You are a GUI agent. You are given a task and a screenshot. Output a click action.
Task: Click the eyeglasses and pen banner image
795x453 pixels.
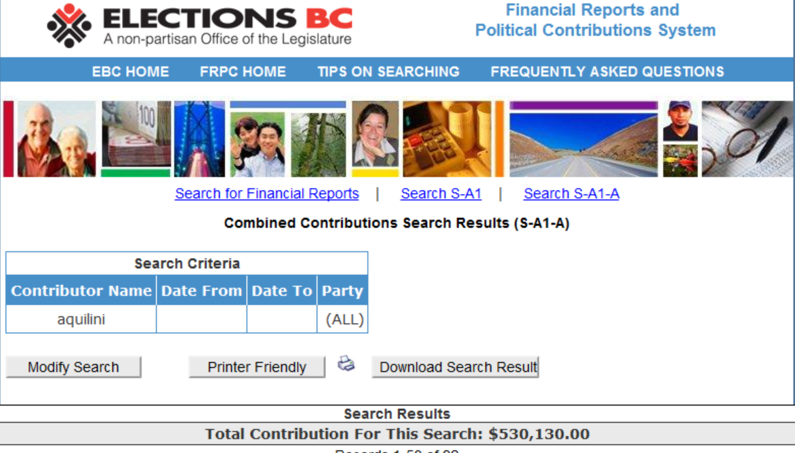[x=748, y=139]
